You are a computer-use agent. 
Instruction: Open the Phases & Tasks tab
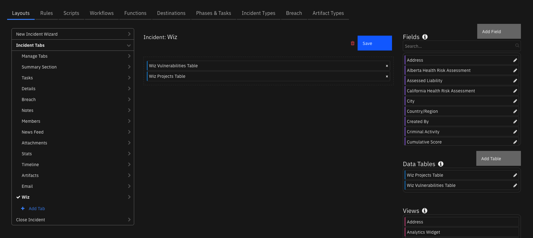(x=214, y=13)
